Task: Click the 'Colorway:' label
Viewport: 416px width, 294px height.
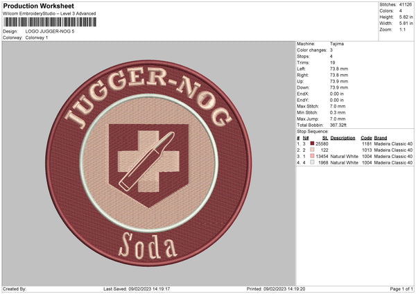Action: tap(12, 37)
